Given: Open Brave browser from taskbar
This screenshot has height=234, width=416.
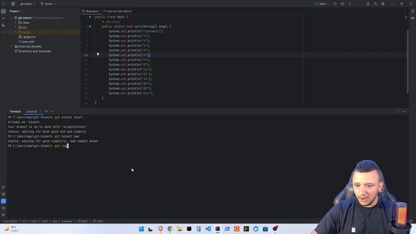Looking at the screenshot, I should (161, 229).
